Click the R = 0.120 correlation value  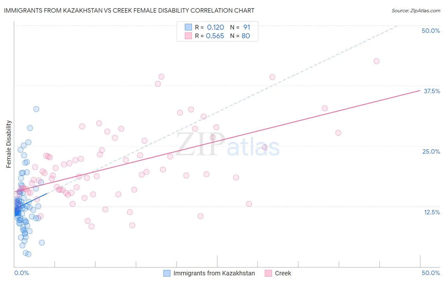[x=209, y=27]
